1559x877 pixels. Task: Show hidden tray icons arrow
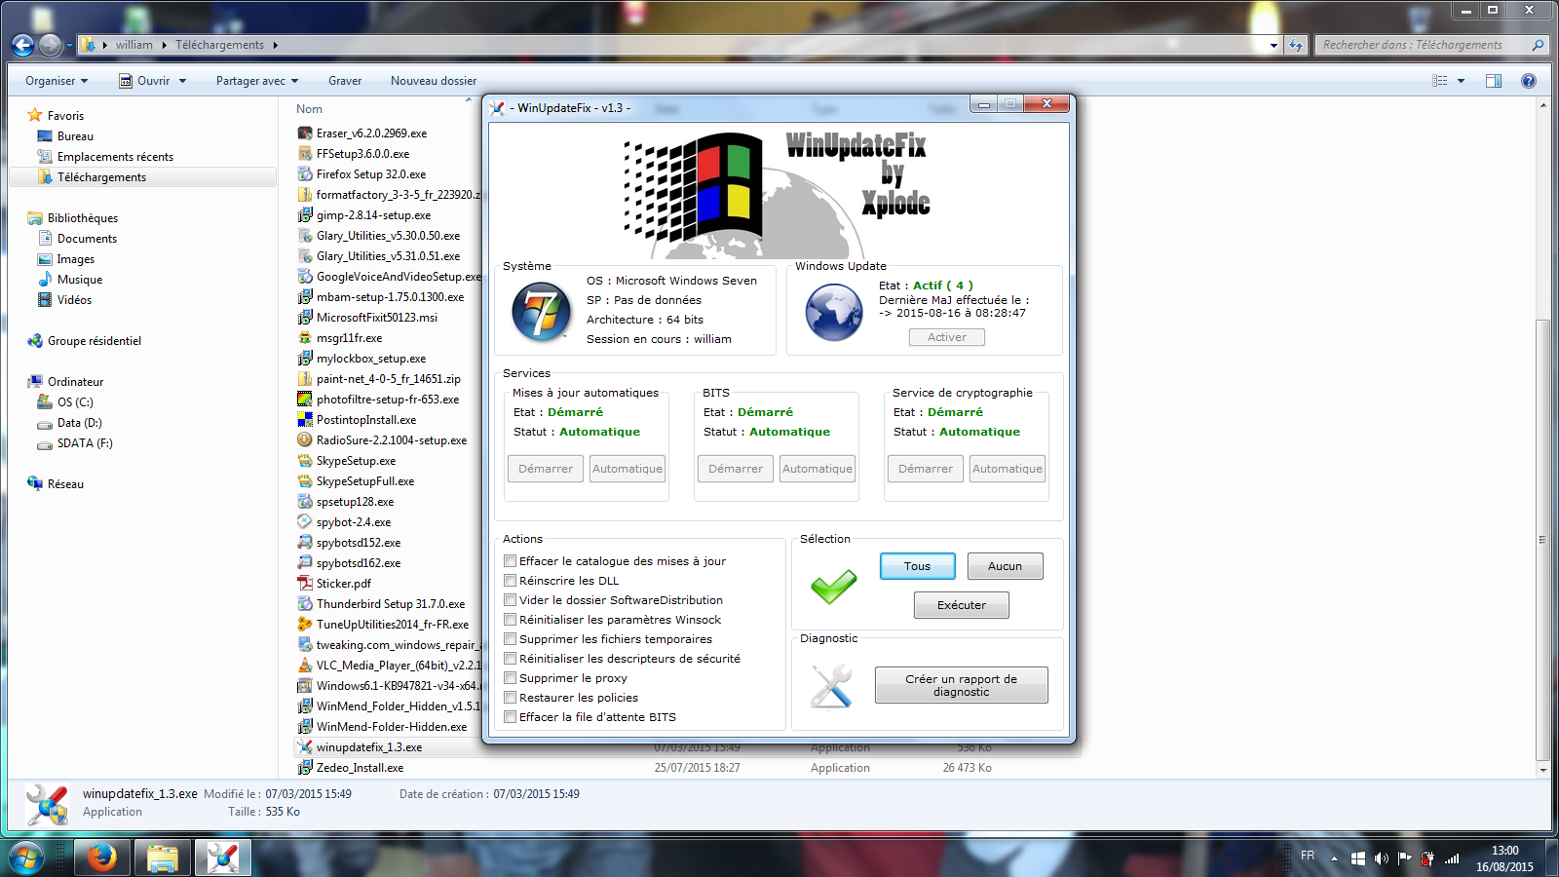[x=1334, y=858]
